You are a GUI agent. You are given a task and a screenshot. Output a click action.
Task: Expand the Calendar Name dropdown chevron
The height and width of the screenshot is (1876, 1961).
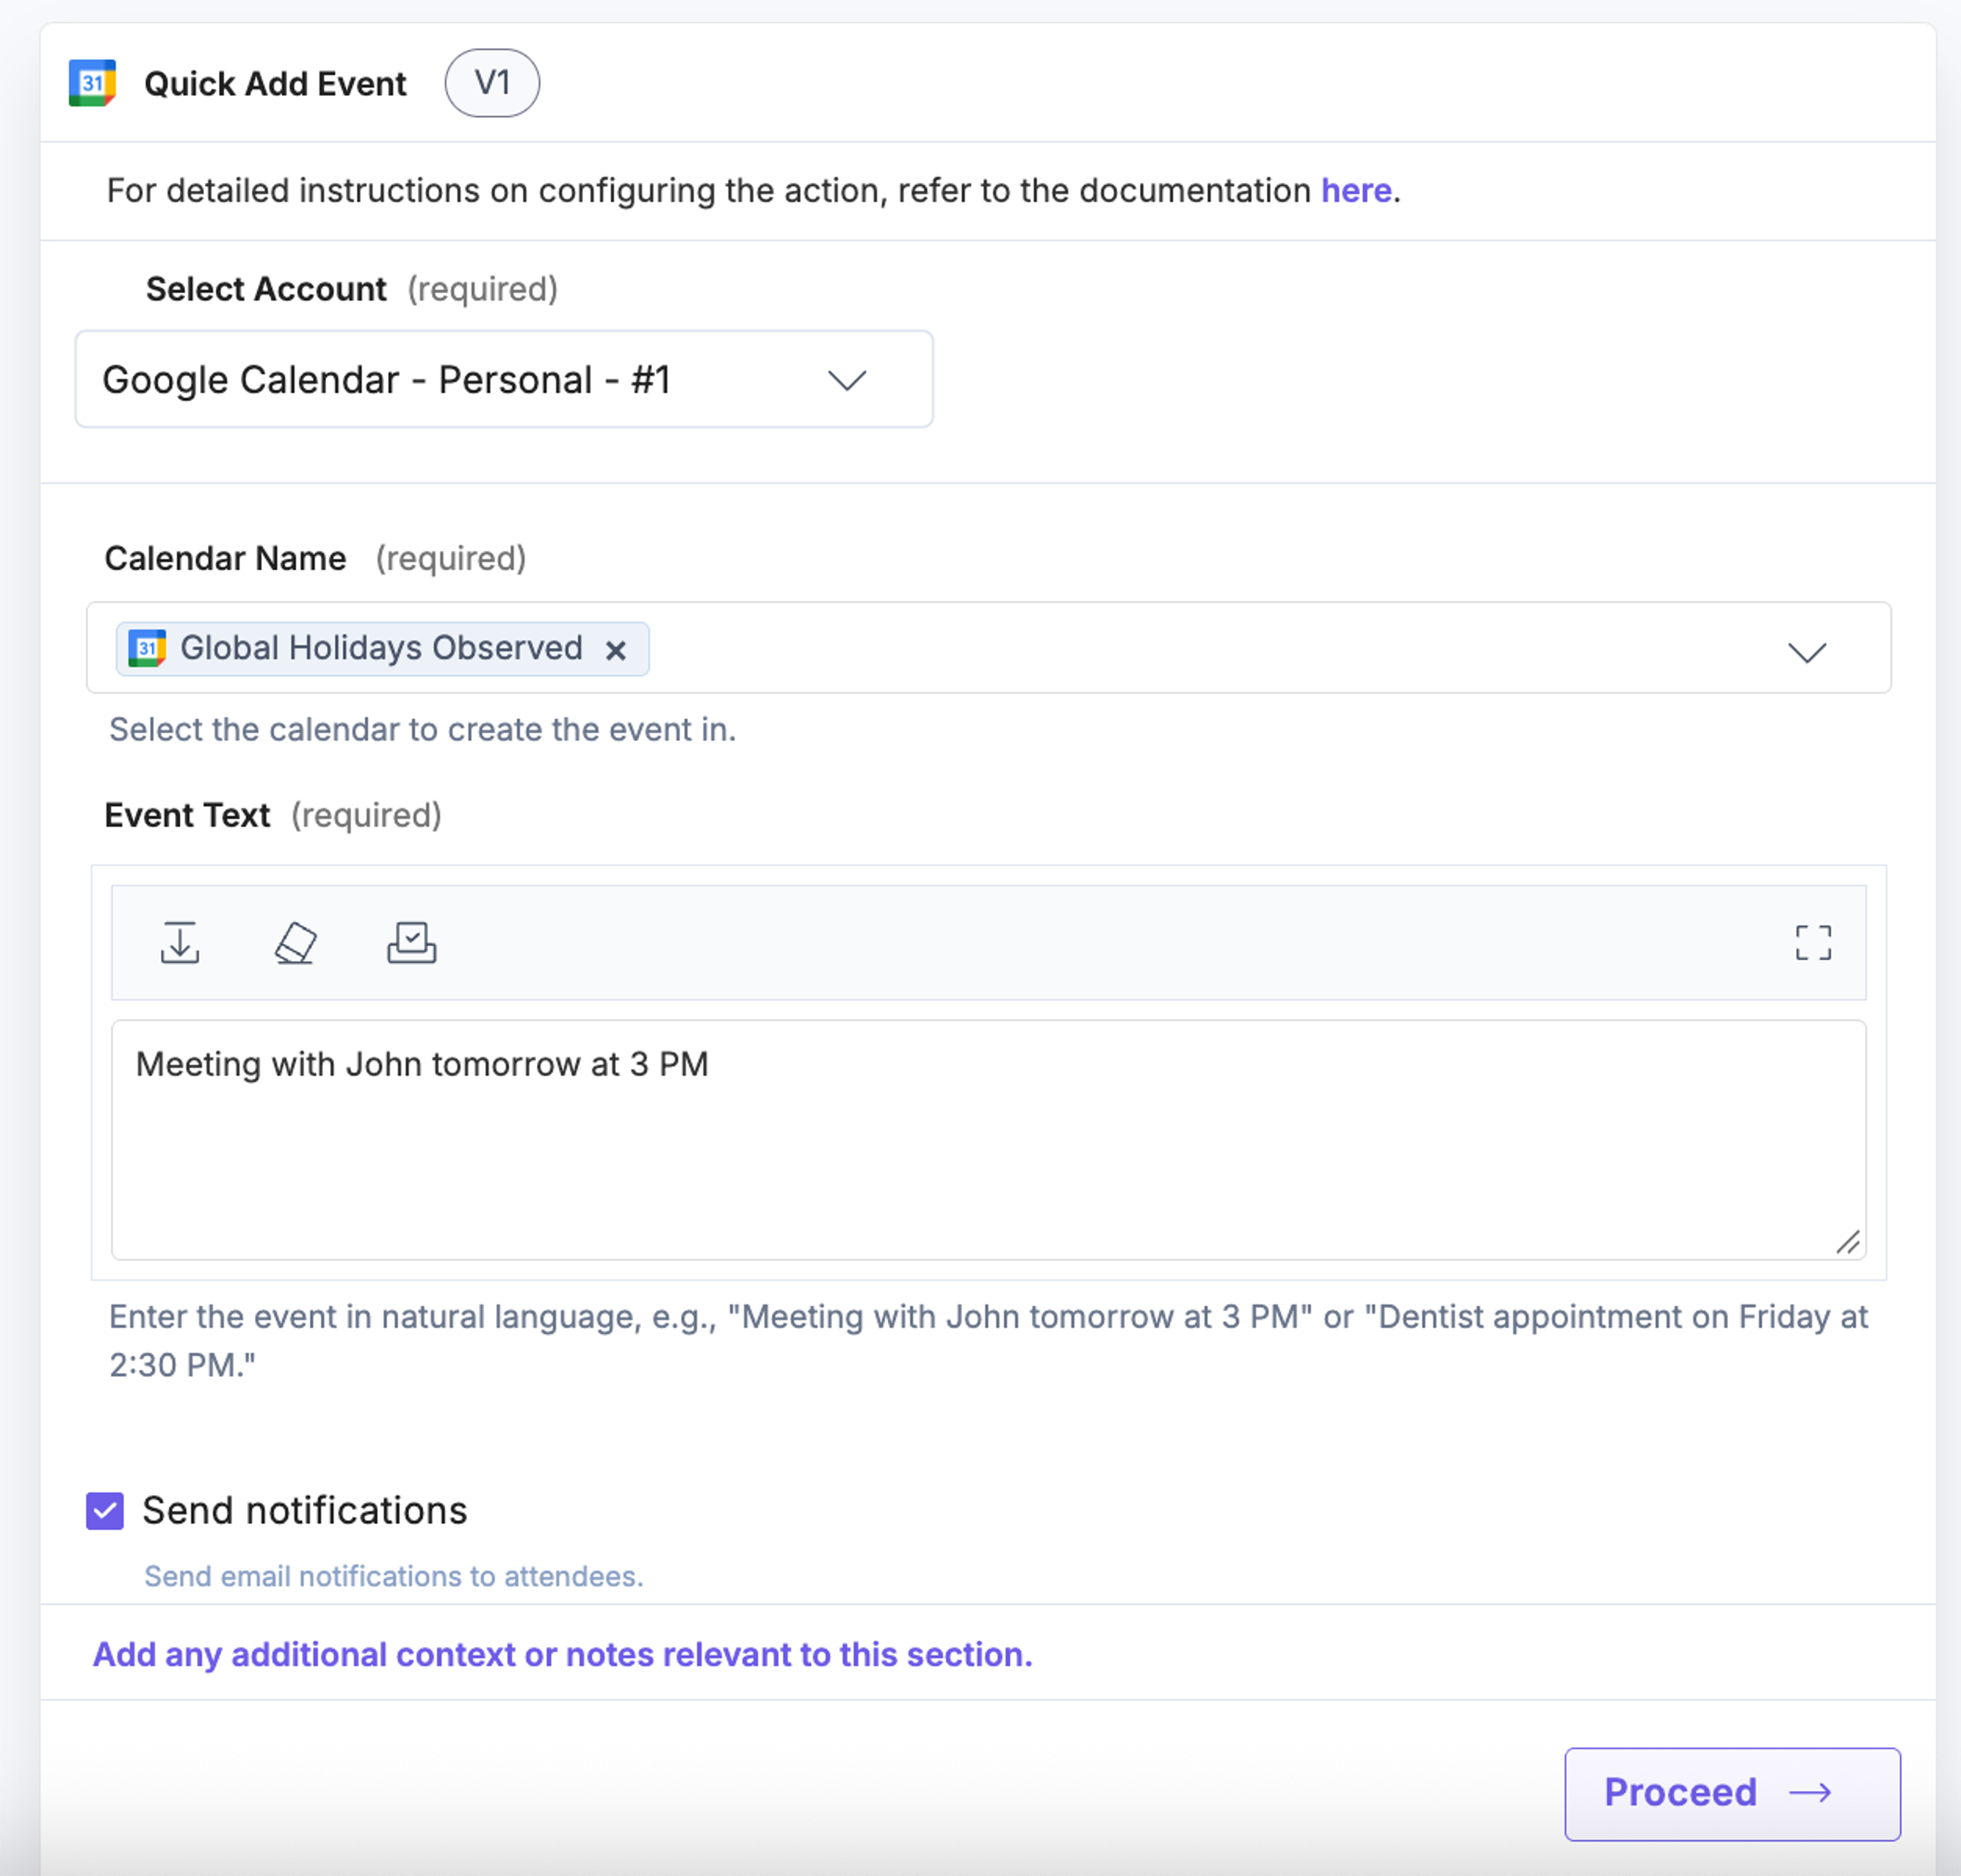click(x=1807, y=652)
